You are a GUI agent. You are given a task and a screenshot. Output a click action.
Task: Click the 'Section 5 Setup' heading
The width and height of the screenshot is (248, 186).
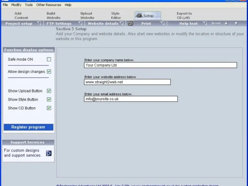click(x=71, y=29)
